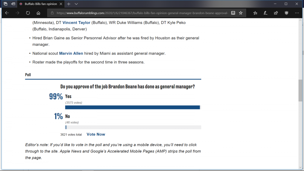The width and height of the screenshot is (304, 171).
Task: Click the address bar URL field
Action: 142,13
